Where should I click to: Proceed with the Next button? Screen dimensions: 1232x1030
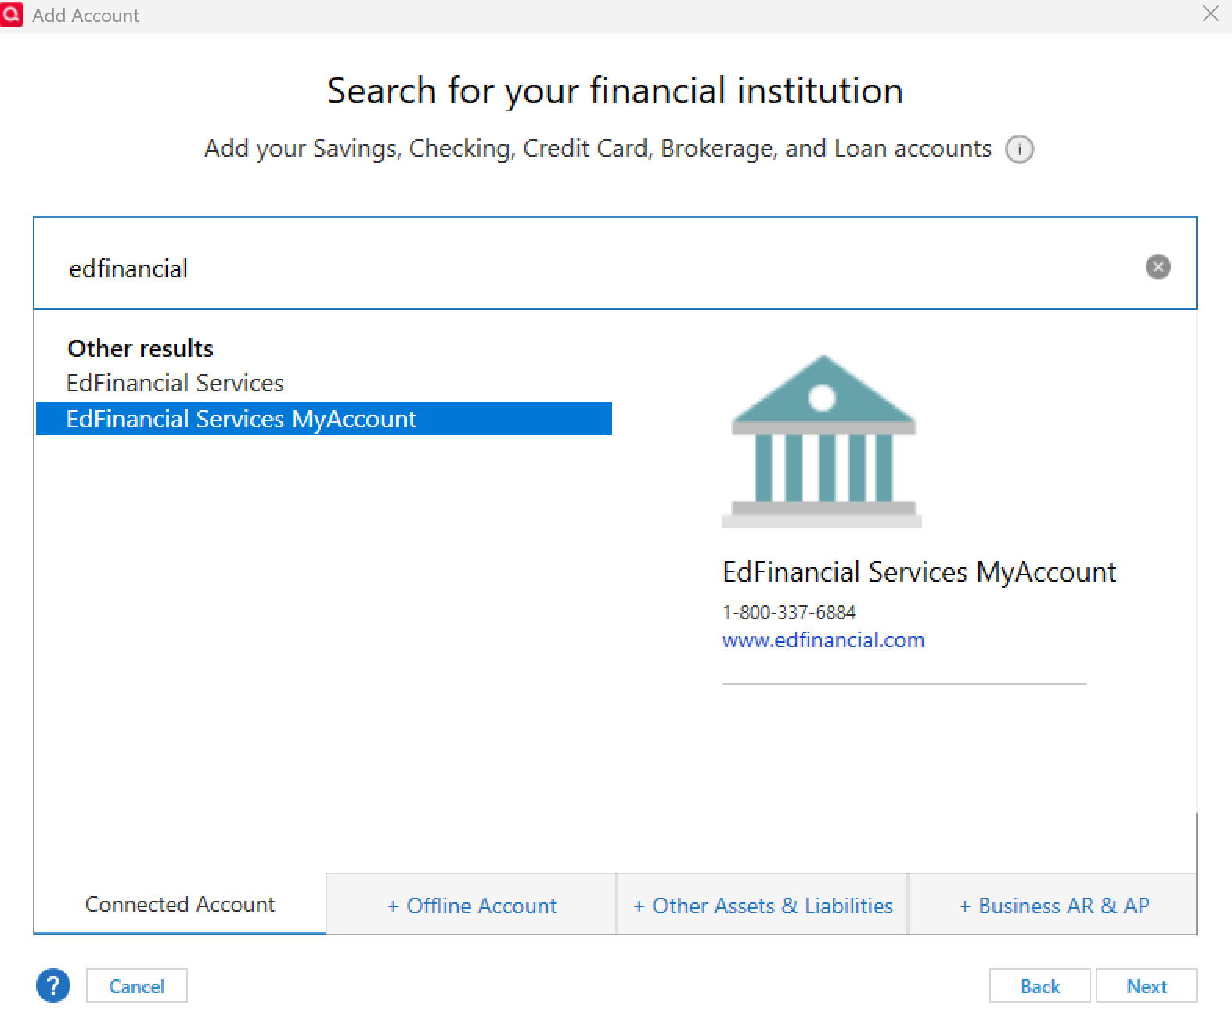coord(1147,986)
